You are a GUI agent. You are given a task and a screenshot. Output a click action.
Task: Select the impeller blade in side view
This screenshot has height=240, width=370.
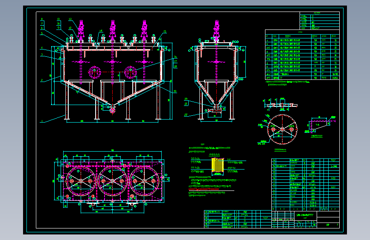click(x=216, y=62)
